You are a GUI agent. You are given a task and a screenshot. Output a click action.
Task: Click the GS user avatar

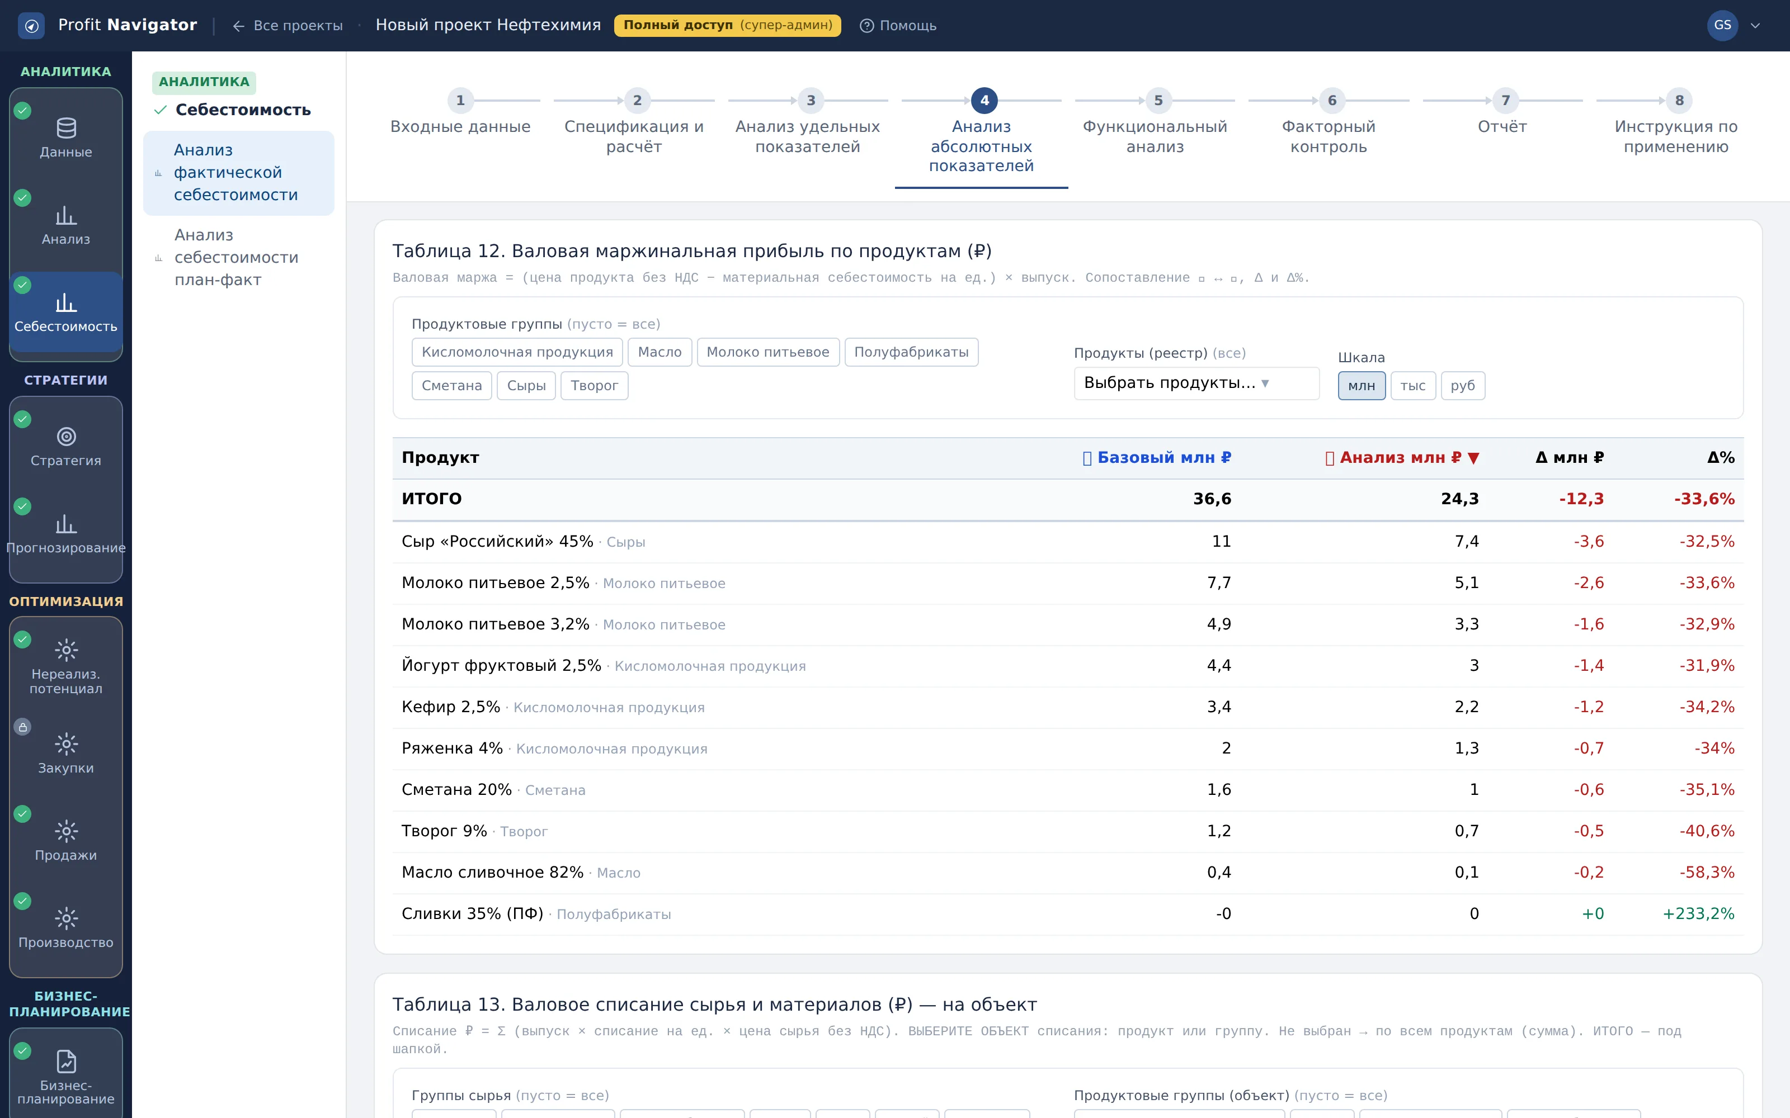point(1723,26)
